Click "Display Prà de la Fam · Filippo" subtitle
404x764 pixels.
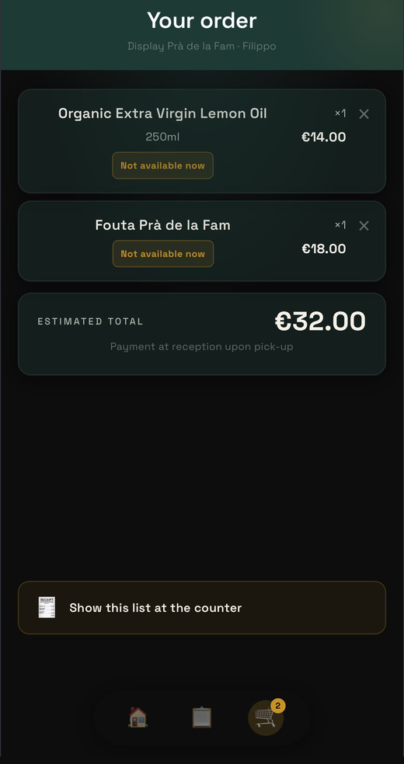click(x=202, y=47)
